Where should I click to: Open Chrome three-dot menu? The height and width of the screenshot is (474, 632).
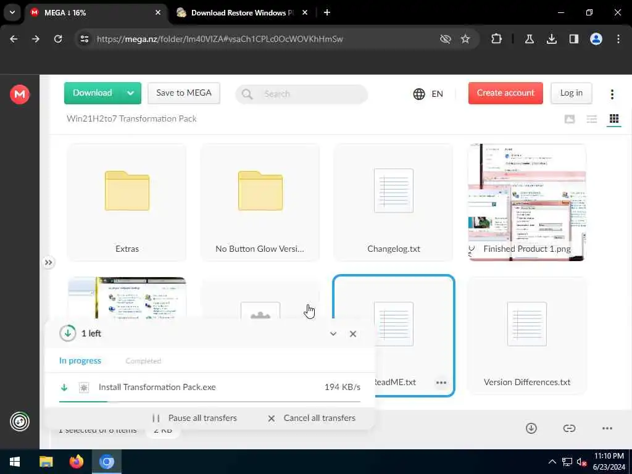618,39
